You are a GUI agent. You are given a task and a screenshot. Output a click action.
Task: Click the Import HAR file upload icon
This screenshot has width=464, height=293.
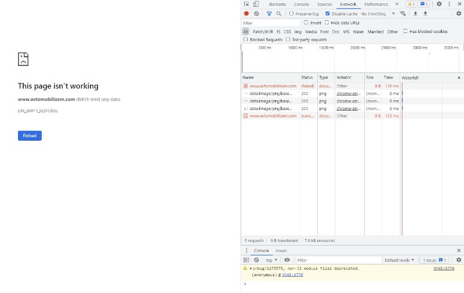415,13
